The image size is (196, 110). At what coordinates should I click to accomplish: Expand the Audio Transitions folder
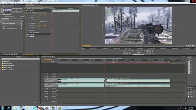1,66
